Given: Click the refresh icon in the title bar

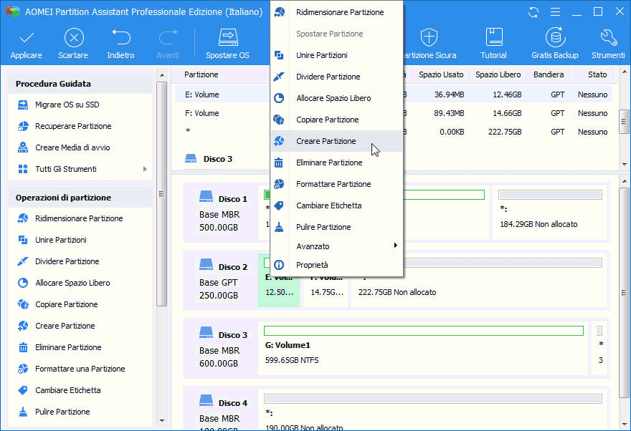Looking at the screenshot, I should click(533, 12).
